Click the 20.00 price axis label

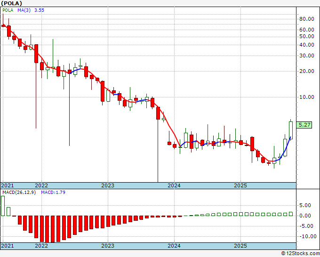[307, 71]
